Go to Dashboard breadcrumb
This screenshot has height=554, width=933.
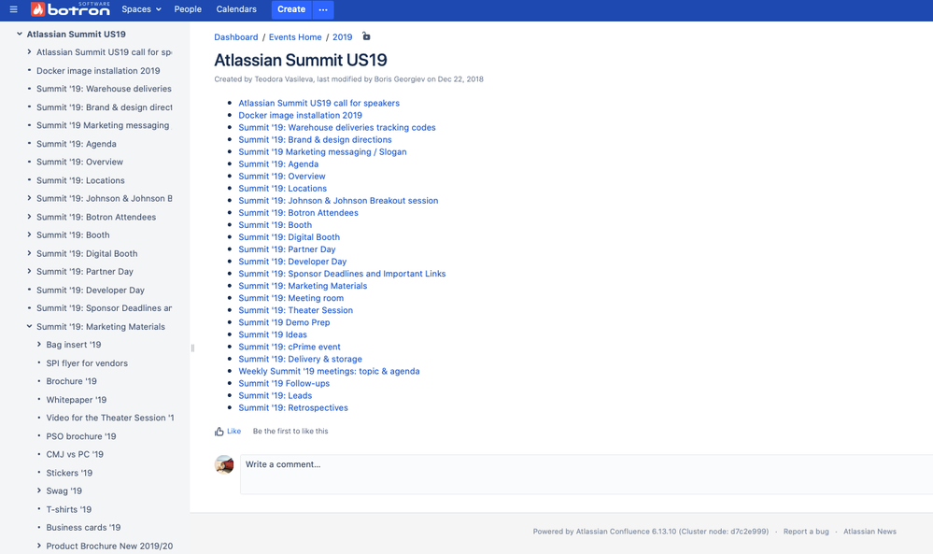coord(236,36)
